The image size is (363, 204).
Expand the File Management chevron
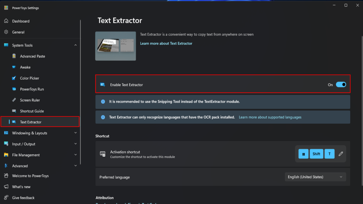pos(76,155)
